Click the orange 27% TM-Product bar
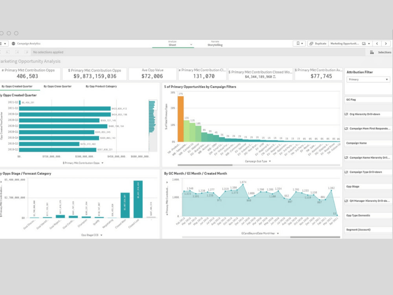 pyautogui.click(x=180, y=119)
